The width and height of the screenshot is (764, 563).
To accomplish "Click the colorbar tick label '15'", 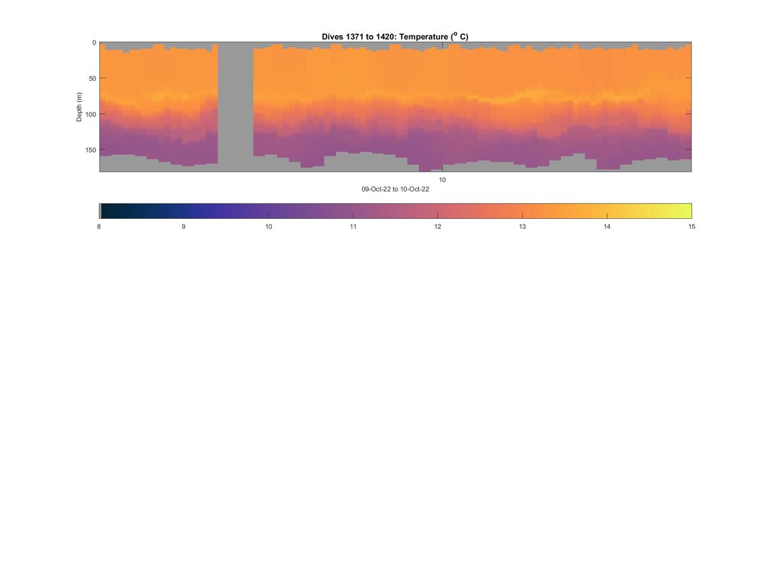I will click(691, 226).
